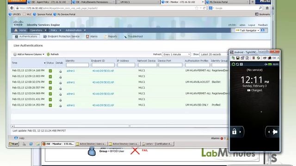Switch to ISE - Agent Policy browser tab

click(49, 2)
